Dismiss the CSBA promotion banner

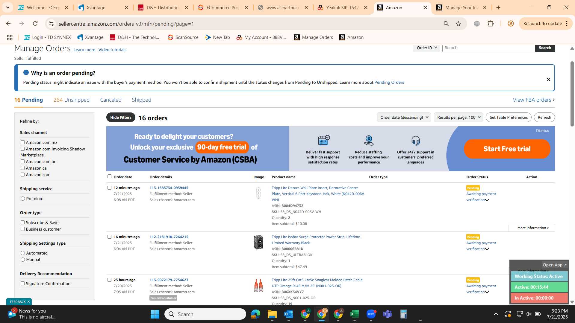[542, 131]
